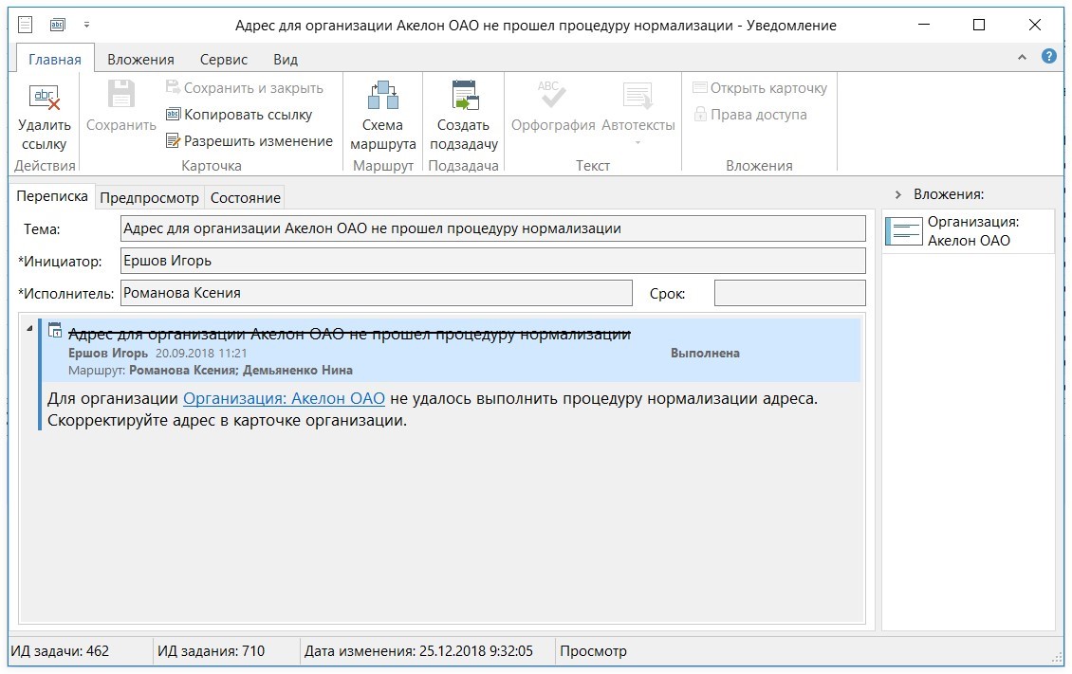Click Просмотр in the status bar

[x=594, y=651]
